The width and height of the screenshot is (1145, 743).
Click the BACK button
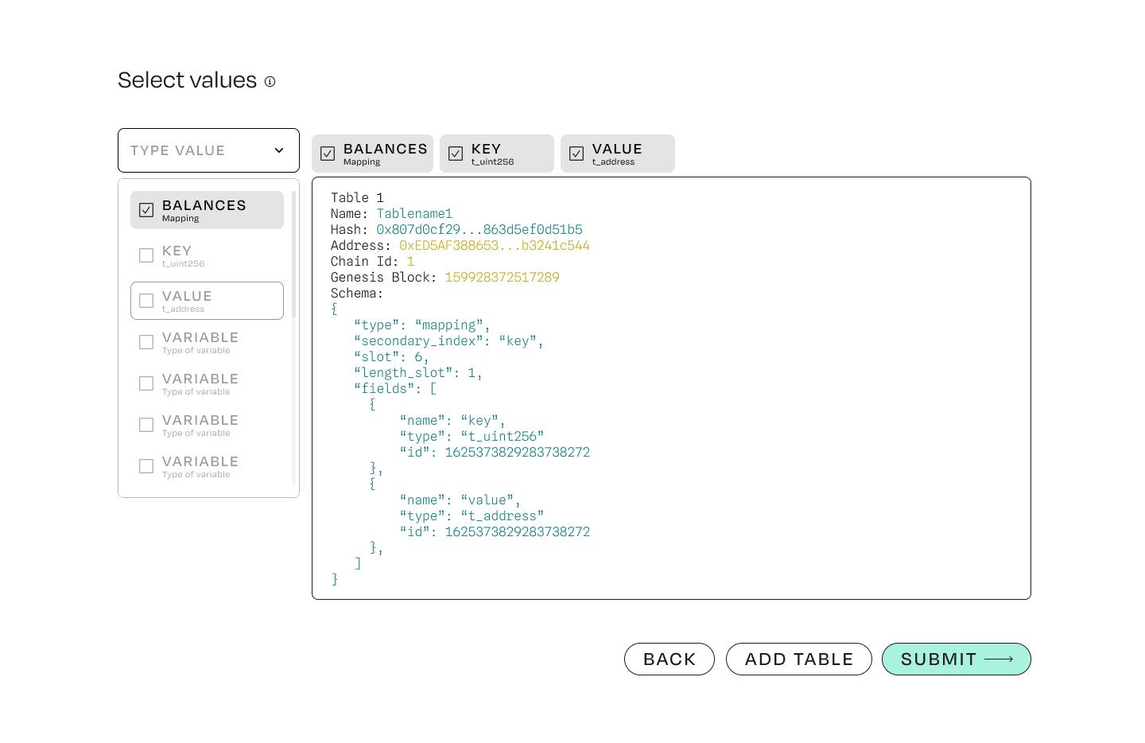pyautogui.click(x=670, y=659)
